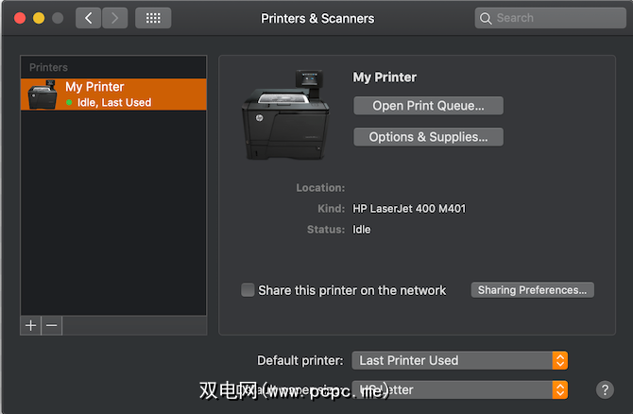This screenshot has width=633, height=414.
Task: Click the small printer icon in sidebar
Action: click(43, 95)
